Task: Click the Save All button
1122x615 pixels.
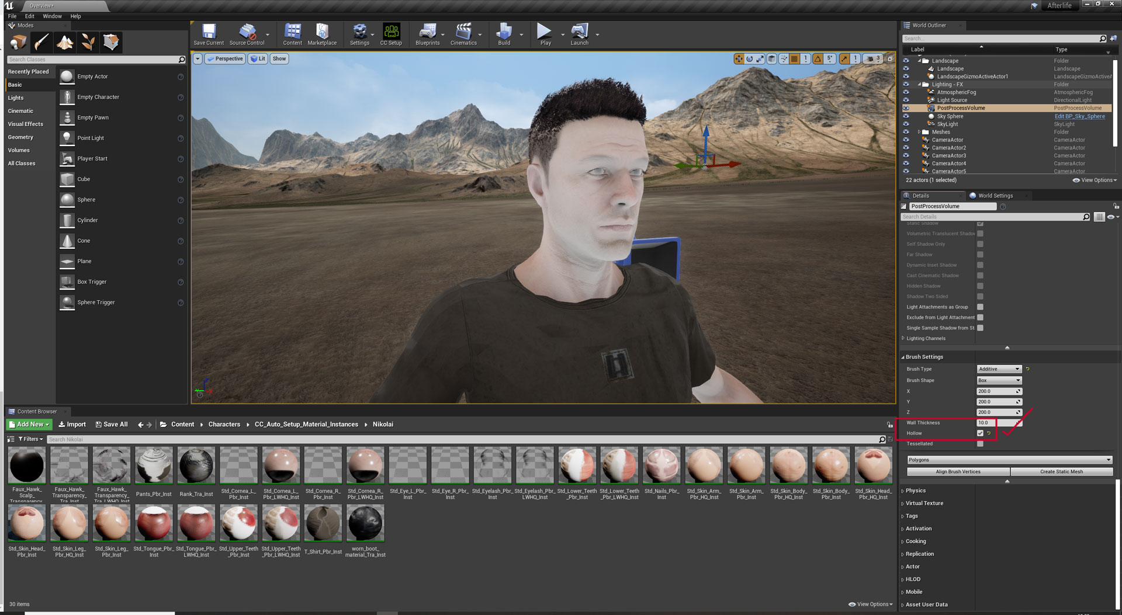Action: pyautogui.click(x=112, y=425)
